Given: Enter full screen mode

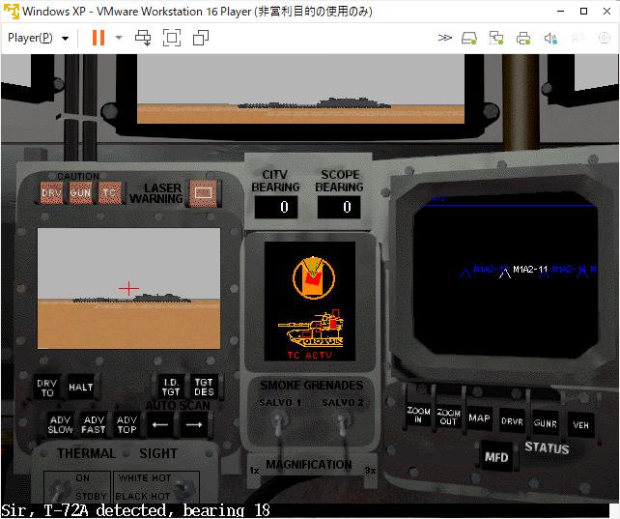Looking at the screenshot, I should click(172, 38).
